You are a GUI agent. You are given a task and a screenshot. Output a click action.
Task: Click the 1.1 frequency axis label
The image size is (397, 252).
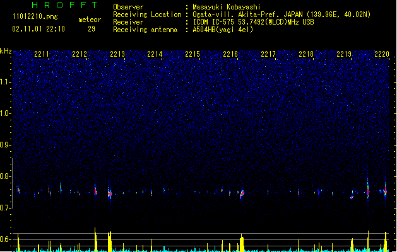(x=5, y=82)
